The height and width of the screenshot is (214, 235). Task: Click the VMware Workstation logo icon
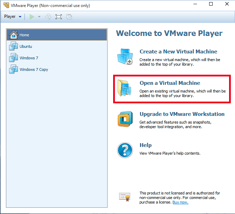pyautogui.click(x=125, y=119)
